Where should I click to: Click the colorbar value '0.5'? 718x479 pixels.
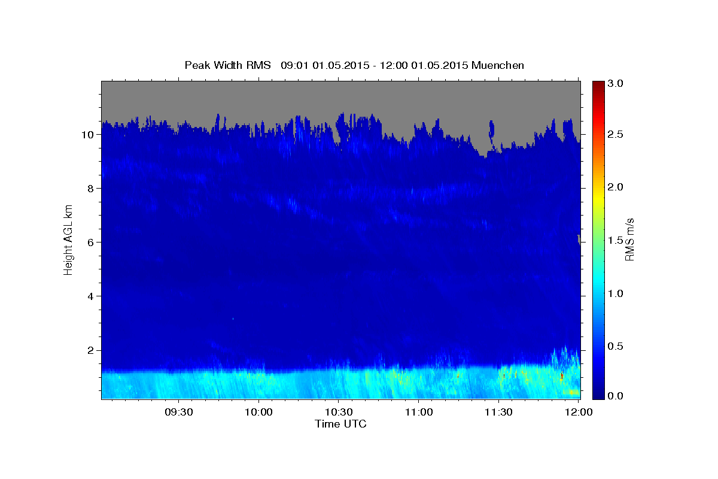(x=616, y=346)
